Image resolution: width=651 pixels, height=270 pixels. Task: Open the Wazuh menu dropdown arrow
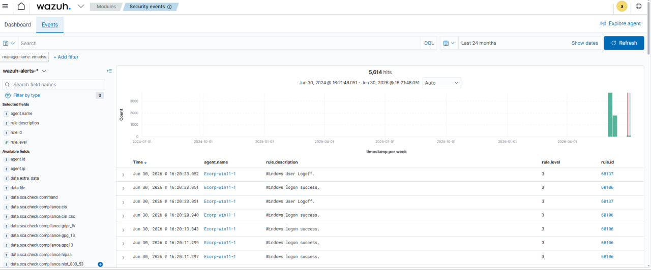click(x=81, y=7)
